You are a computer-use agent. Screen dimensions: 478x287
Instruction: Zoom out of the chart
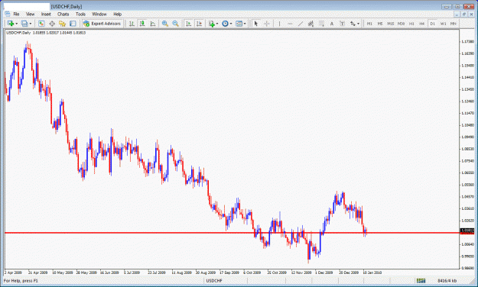point(175,24)
